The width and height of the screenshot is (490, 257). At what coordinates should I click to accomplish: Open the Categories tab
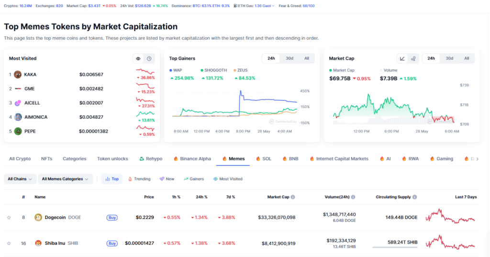74,159
